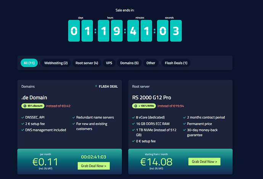263x179 pixels.
Task: Click the 'Root server' label on the second card
Action: (141, 86)
